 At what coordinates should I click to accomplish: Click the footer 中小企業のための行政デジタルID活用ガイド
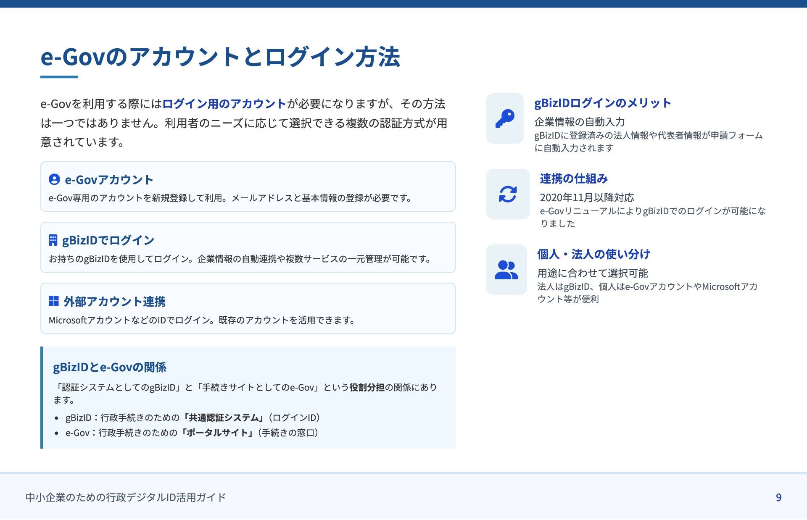[x=126, y=497]
